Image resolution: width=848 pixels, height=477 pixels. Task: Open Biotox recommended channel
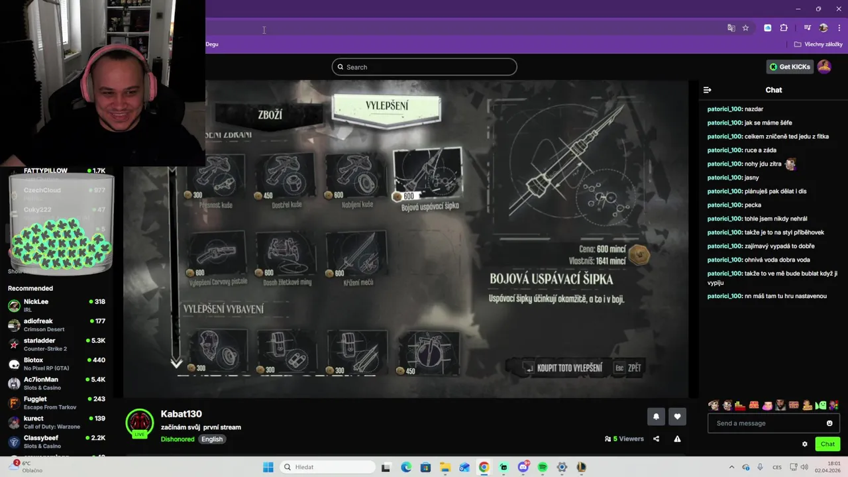click(56, 364)
